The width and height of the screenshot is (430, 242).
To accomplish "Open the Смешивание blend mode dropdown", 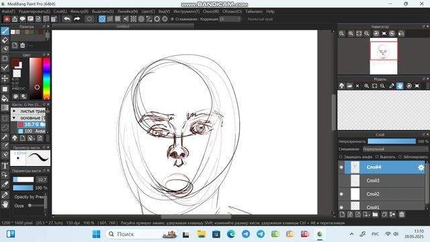I will pos(395,149).
